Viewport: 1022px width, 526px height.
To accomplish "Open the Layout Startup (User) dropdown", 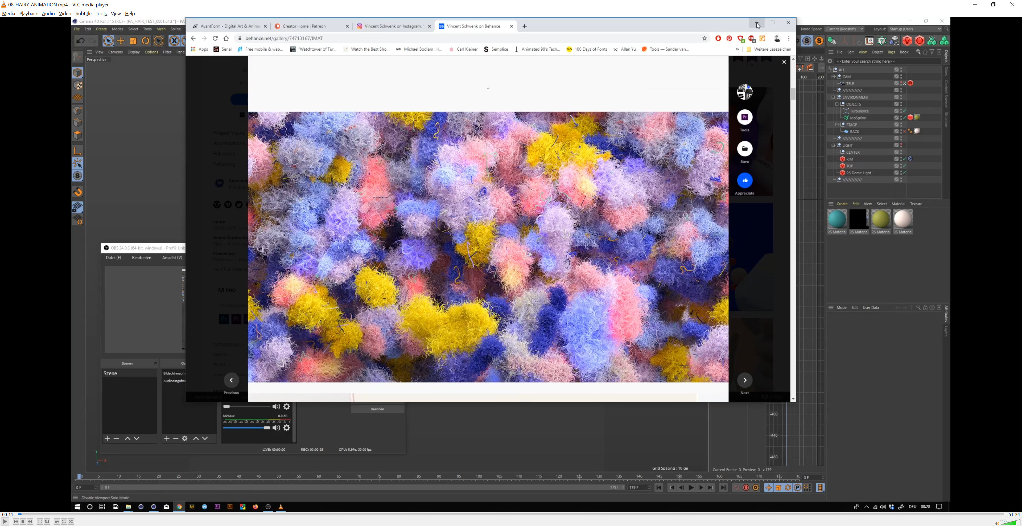I will [x=915, y=29].
